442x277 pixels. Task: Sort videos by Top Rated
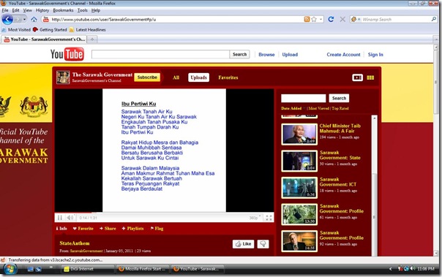click(x=340, y=108)
